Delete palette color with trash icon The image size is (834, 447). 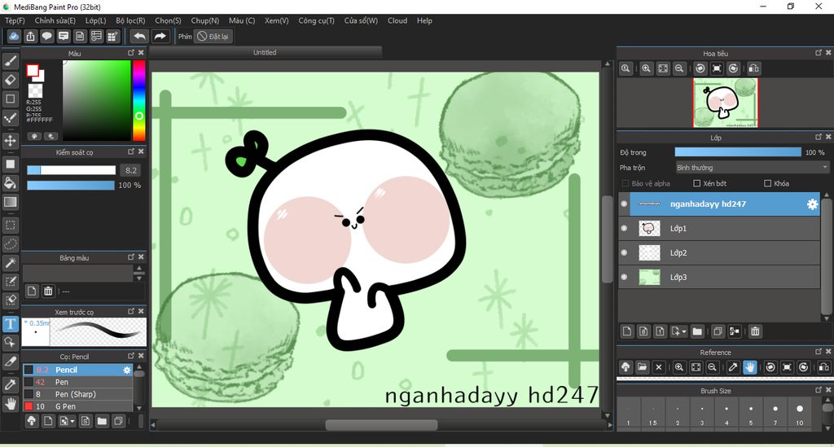pyautogui.click(x=48, y=291)
